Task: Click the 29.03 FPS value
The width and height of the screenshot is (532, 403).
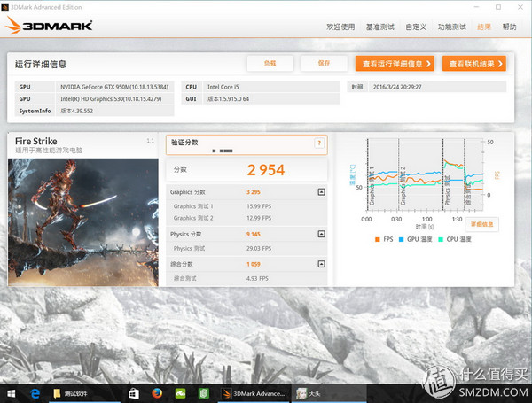Action: 259,249
